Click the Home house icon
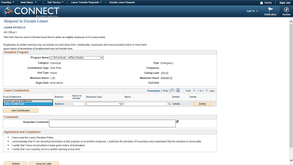293x165 pixels. (x=261, y=3)
